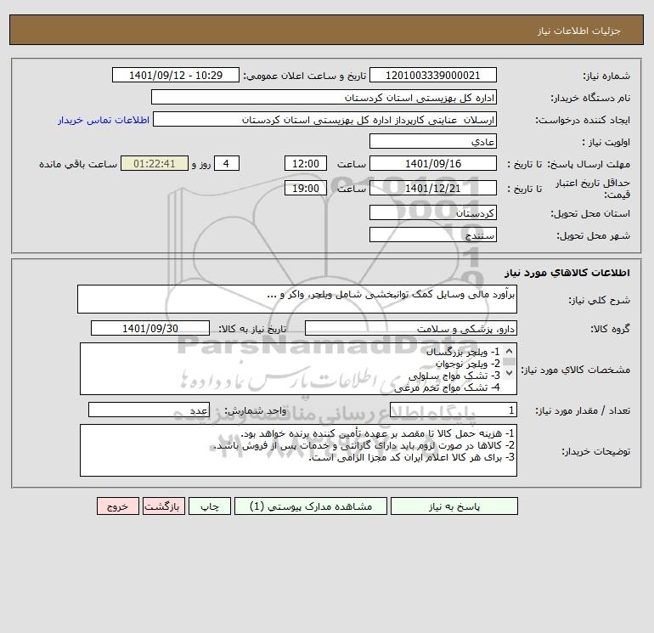Click quantity field showing 1

pyautogui.click(x=454, y=410)
